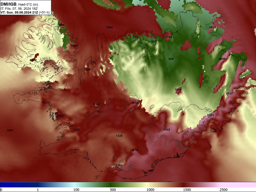Click the 1519 height label
The height and width of the screenshot is (192, 256).
point(74,46)
